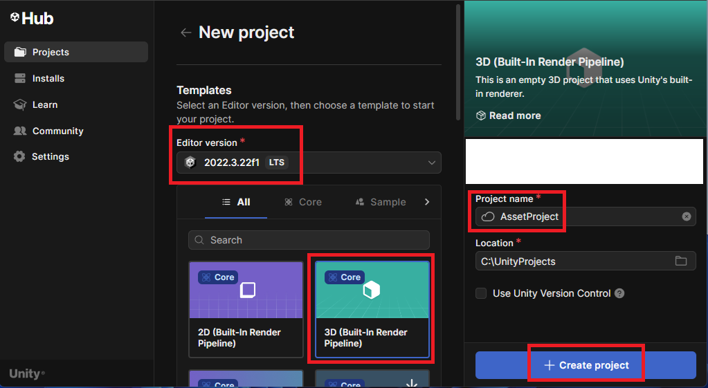Select the All templates tab
The image size is (708, 388).
[x=236, y=202]
